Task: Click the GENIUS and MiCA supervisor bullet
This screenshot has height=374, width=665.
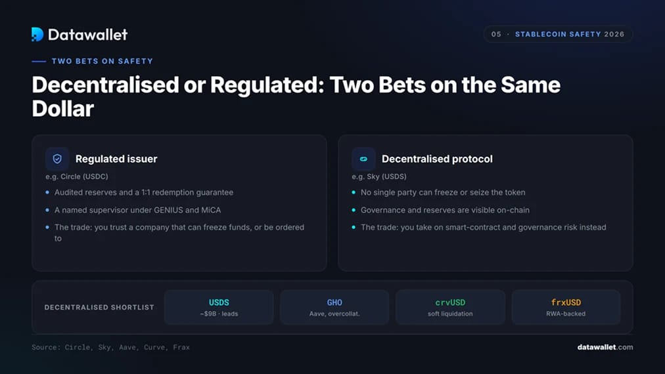Action: pos(137,210)
